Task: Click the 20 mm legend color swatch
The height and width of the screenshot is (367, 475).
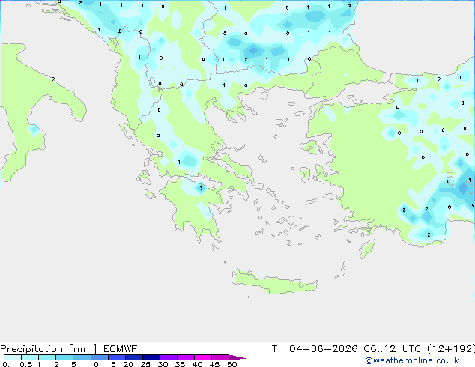Action: (134, 357)
